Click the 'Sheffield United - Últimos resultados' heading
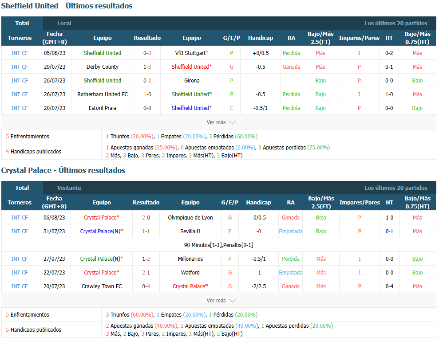Image resolution: width=439 pixels, height=341 pixels. 67,6
